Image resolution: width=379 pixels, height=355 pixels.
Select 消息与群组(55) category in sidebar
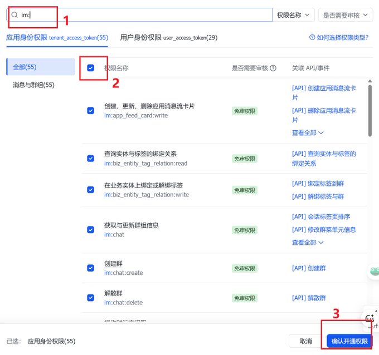pos(33,85)
